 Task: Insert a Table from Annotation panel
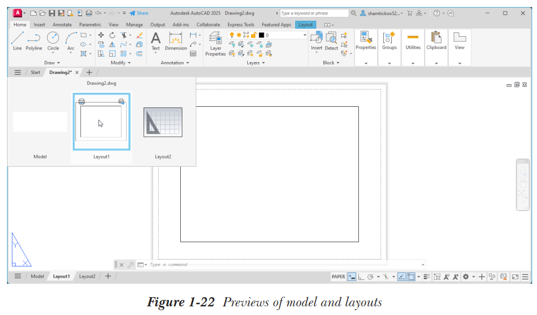[x=193, y=54]
